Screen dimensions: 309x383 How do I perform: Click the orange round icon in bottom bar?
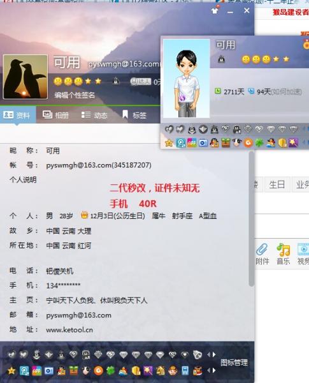(x=98, y=371)
